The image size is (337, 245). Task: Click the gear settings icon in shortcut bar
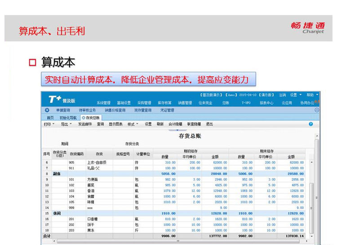[x=47, y=110]
